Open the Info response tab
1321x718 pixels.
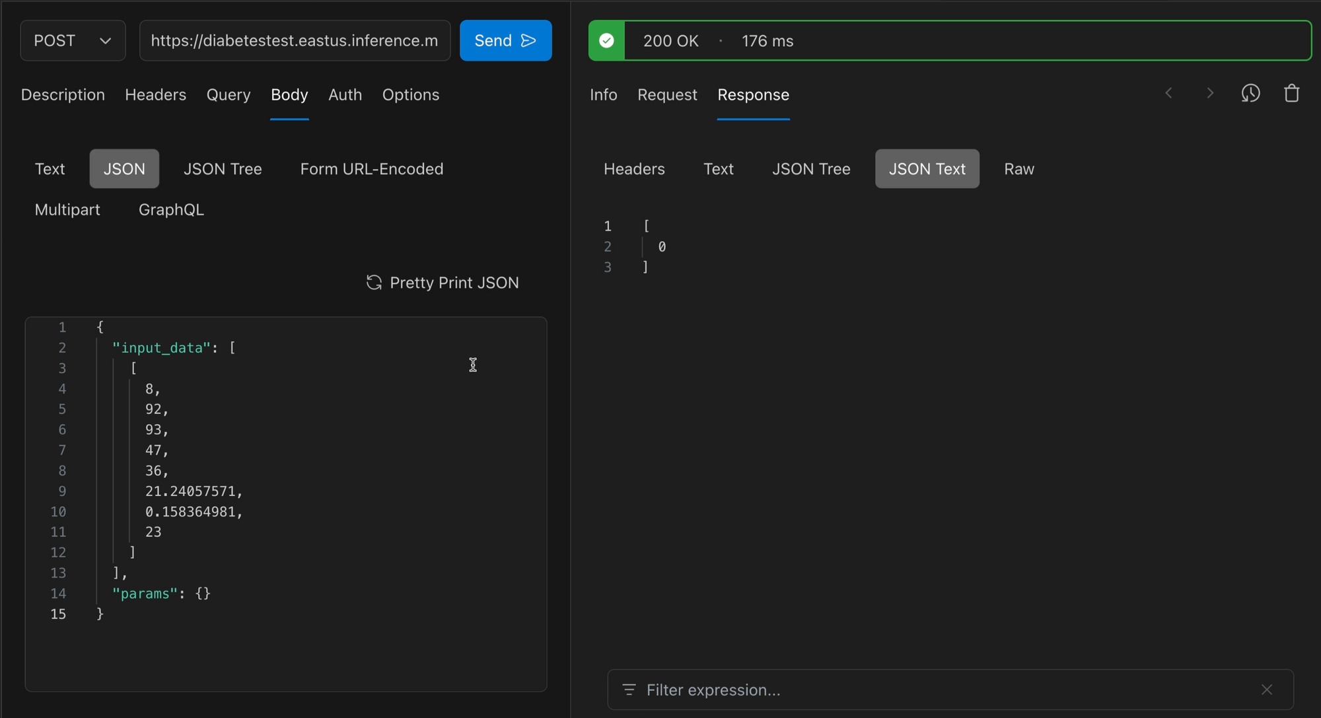[x=603, y=95]
